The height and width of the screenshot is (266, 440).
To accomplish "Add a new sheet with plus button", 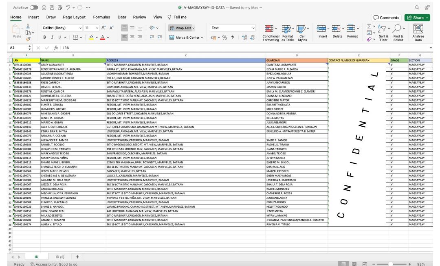I will coord(77,257).
